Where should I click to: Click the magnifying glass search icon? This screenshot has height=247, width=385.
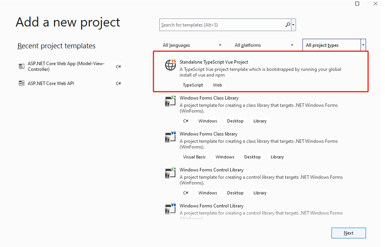coord(287,25)
